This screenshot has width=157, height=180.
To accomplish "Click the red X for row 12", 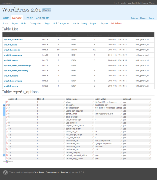I will (x=7, y=135).
